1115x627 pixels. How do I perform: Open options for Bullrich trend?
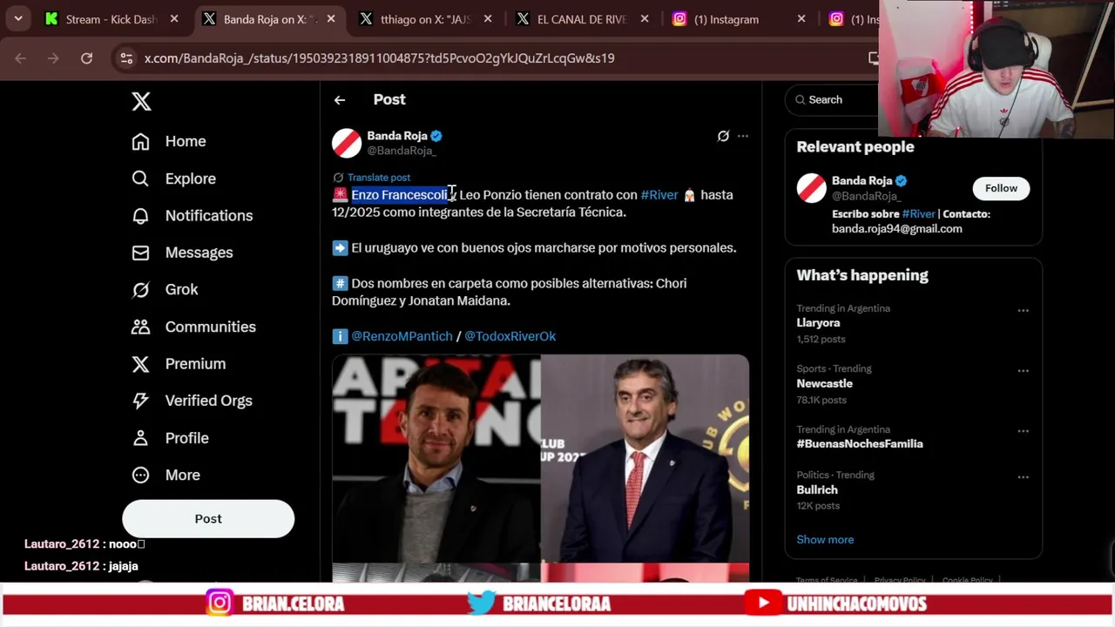(x=1024, y=477)
